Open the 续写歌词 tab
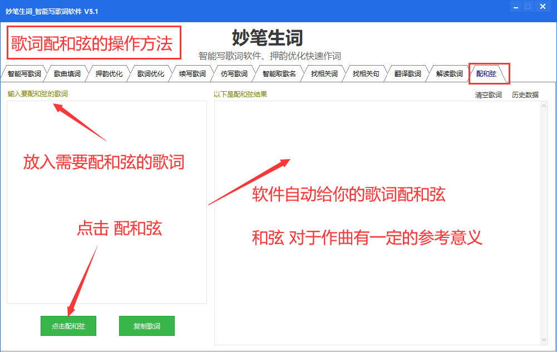 [x=192, y=74]
